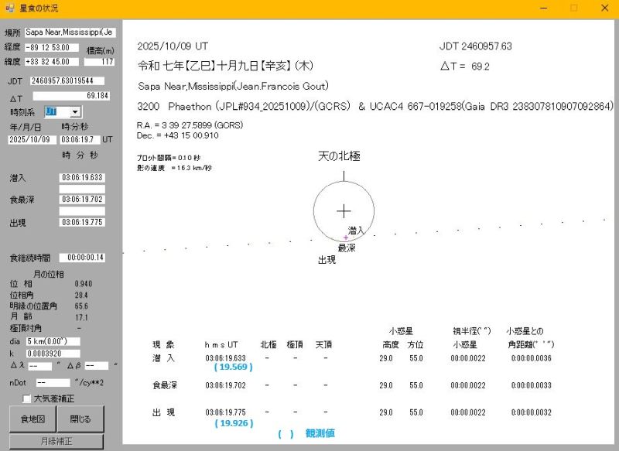Click the nDot input field
The height and width of the screenshot is (451, 619).
(x=53, y=382)
